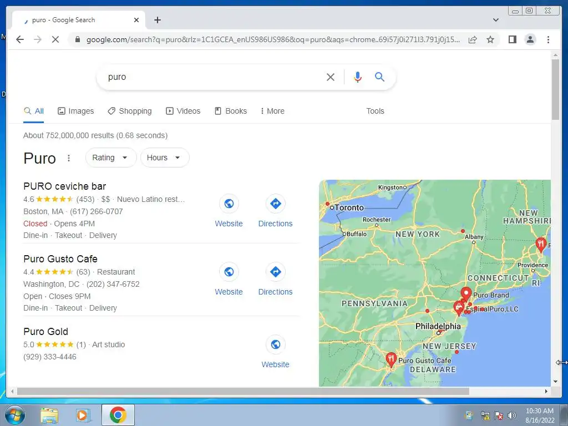568x426 pixels.
Task: Get directions to PURO ceviche bar
Action: click(x=275, y=204)
